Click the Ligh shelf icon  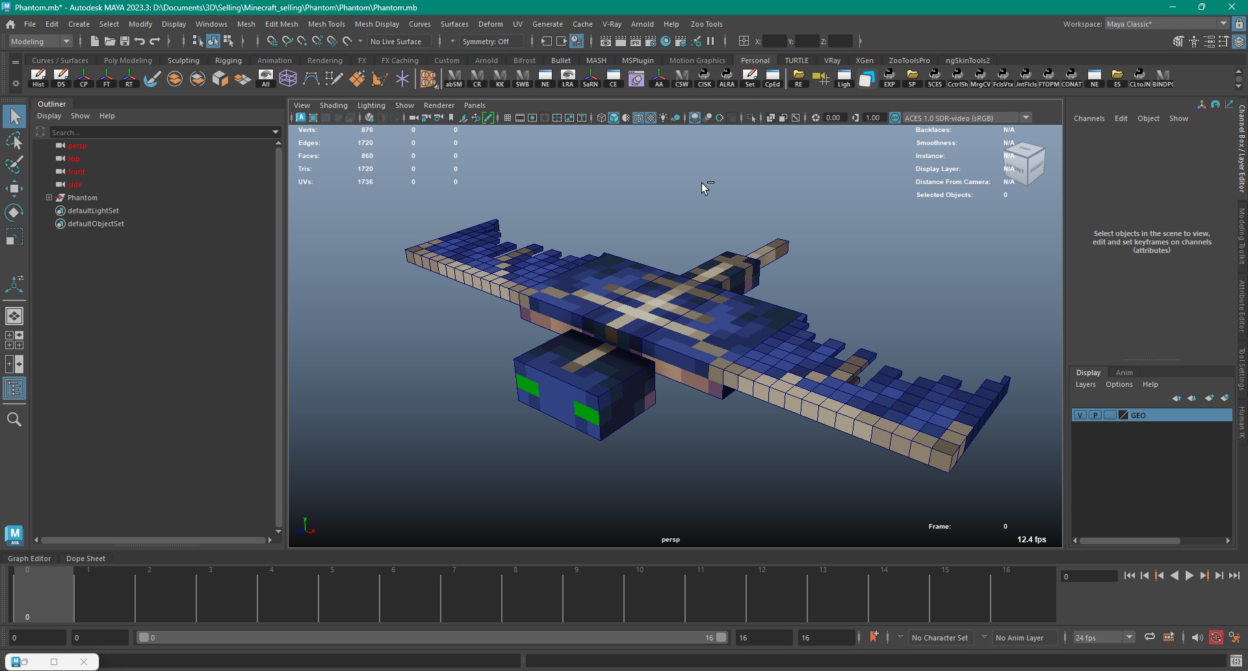(x=843, y=78)
